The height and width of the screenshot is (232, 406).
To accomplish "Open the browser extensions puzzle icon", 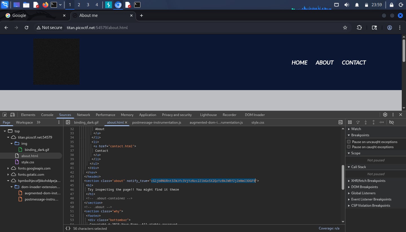I will click(359, 28).
